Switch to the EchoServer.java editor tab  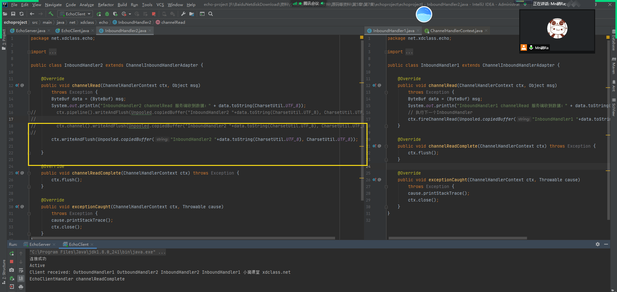[30, 31]
